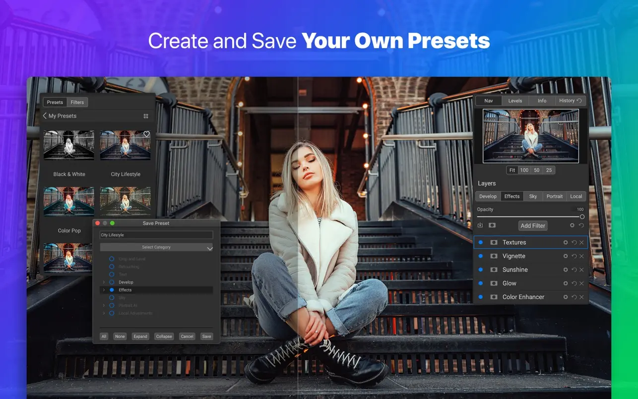This screenshot has width=638, height=399.
Task: Click the save-preset icon below the Opacity slider
Action: click(x=480, y=225)
